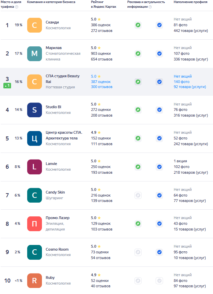Select 'Центр красоты СПА. Архитектура тела'
The height and width of the screenshot is (294, 213).
[x=64, y=135]
